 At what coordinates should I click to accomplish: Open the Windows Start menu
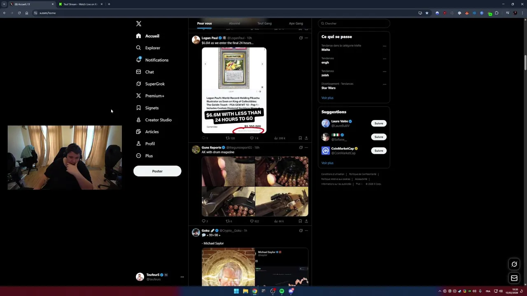[x=236, y=291]
